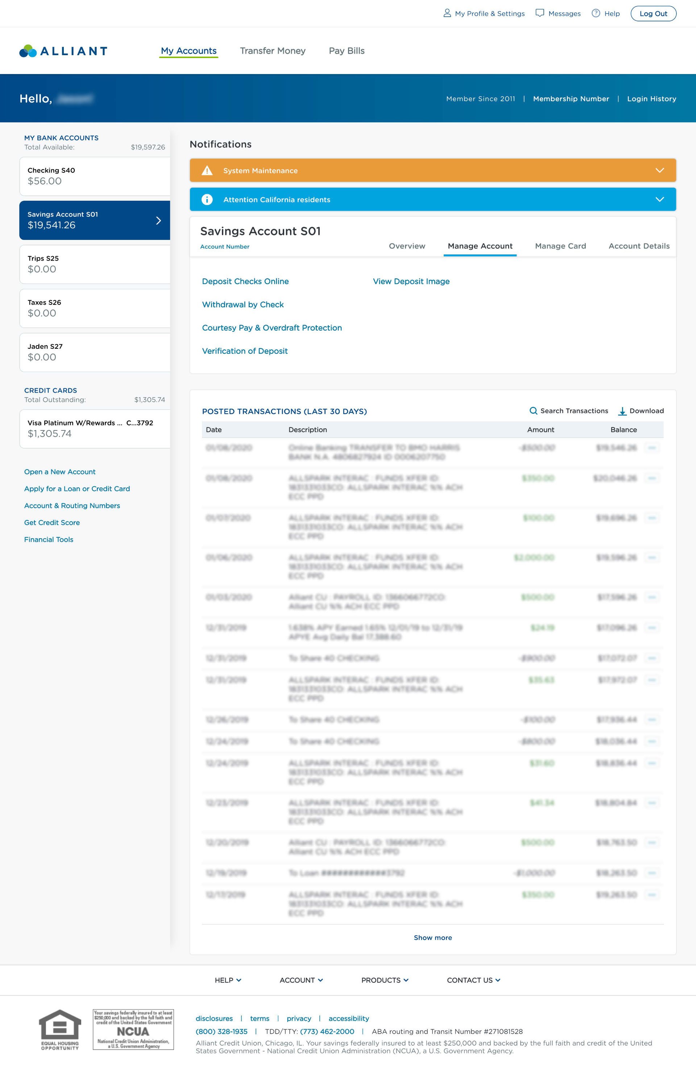Open the PRODUCTS footer dropdown
Screen dimensions: 696x1075
385,980
